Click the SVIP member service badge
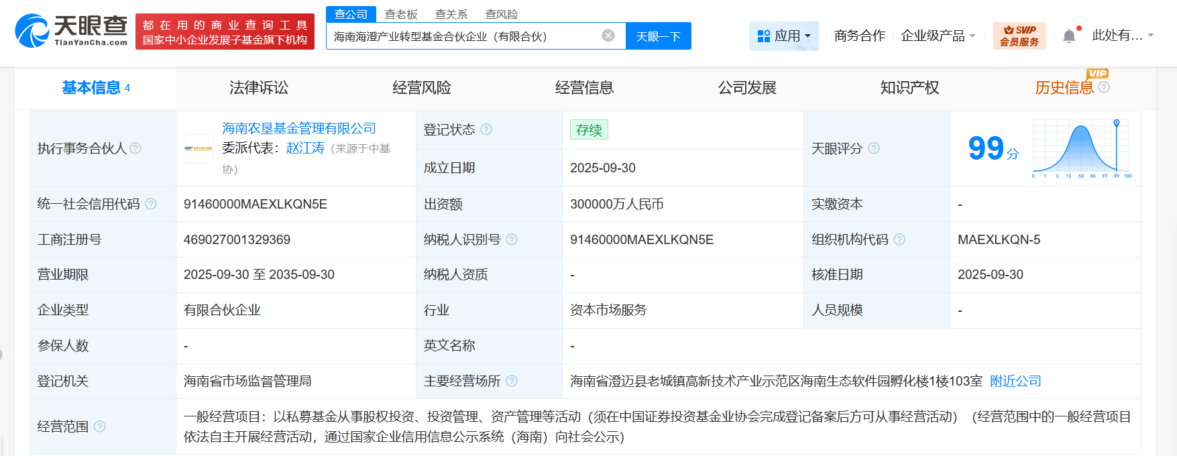This screenshot has width=1177, height=456. (x=1019, y=36)
